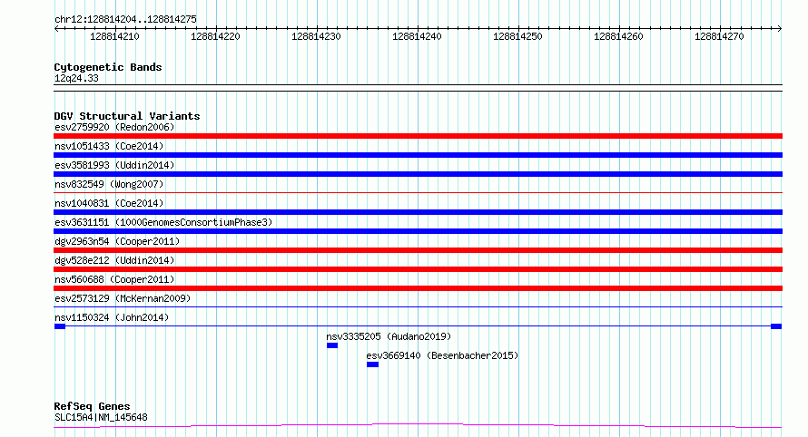Click ruler position 128814230
808x437 pixels.
point(317,36)
